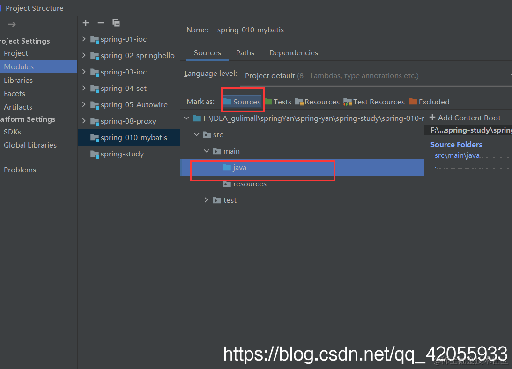
Task: Expand the spring-02-springhello module
Action: coord(84,56)
